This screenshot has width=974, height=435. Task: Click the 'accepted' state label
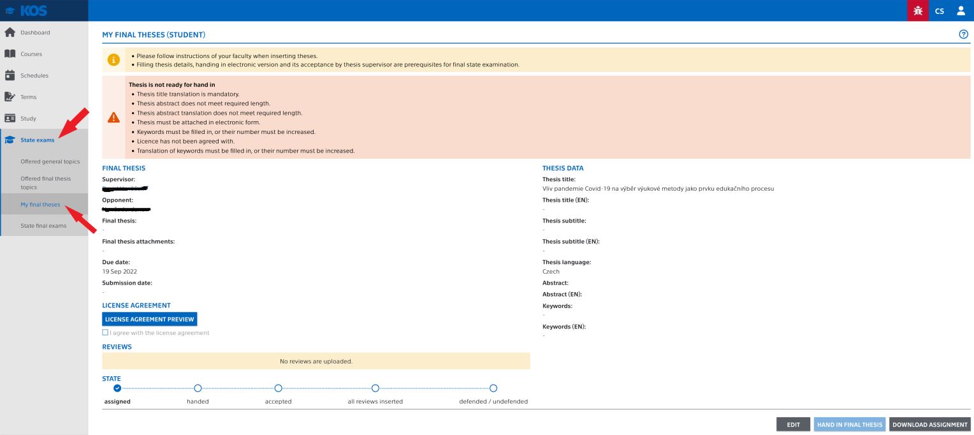coord(279,401)
